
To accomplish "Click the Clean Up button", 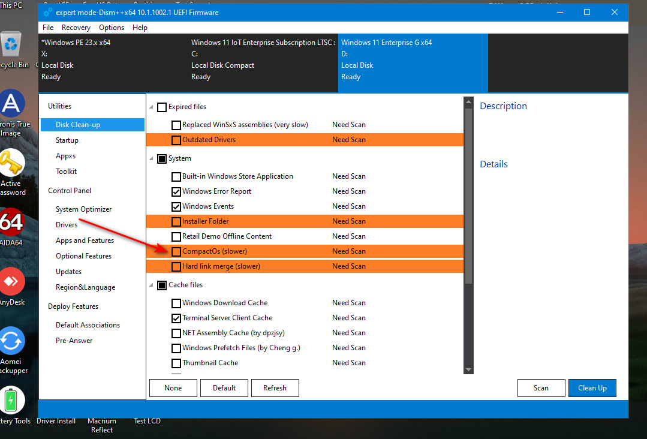I will click(x=592, y=388).
